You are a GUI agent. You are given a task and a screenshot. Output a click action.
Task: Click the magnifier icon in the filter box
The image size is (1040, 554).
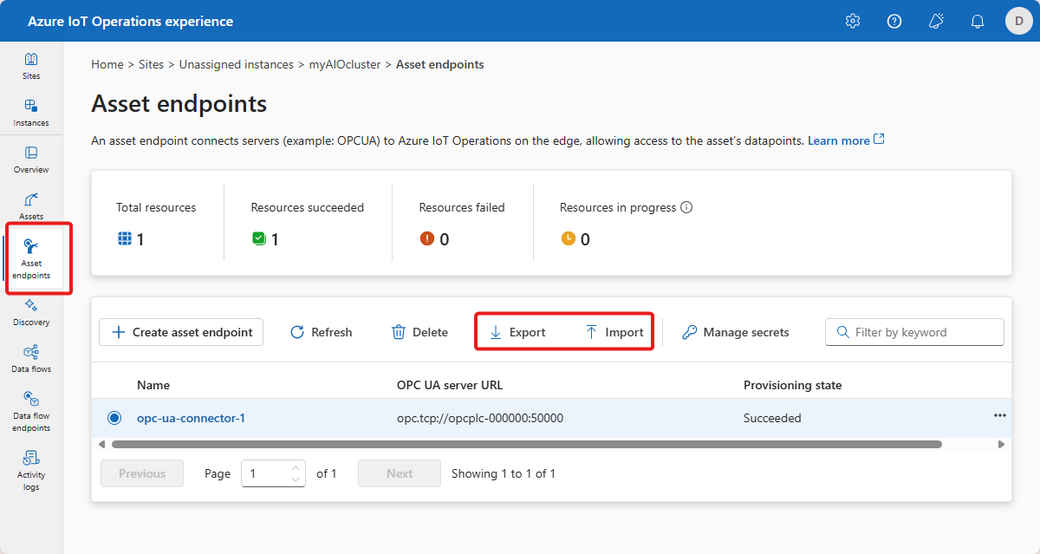(x=842, y=332)
